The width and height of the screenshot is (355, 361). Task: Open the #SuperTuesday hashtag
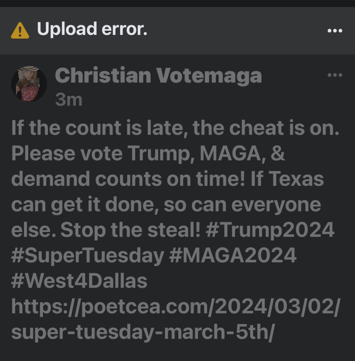coord(87,256)
